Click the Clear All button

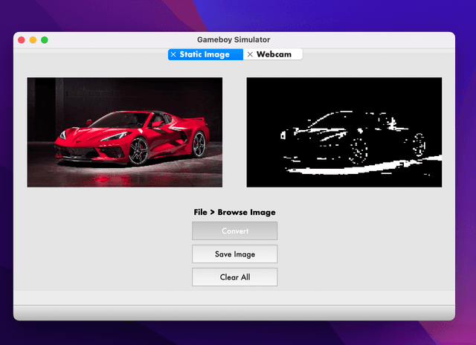(x=235, y=277)
